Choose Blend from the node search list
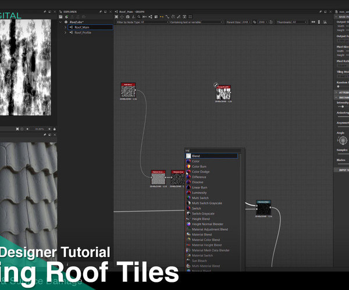Image resolution: width=349 pixels, height=290 pixels. pos(212,156)
